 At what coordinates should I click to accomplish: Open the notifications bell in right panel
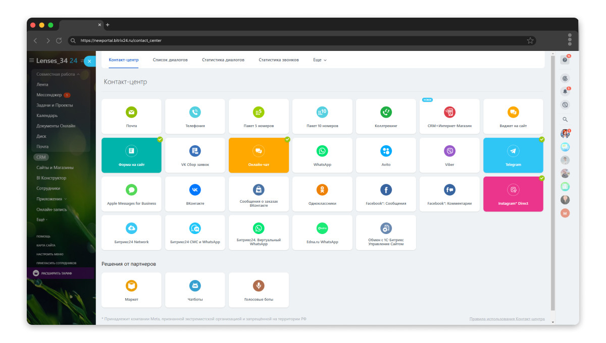565,92
